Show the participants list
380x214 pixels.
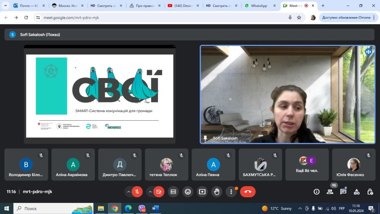(330, 192)
